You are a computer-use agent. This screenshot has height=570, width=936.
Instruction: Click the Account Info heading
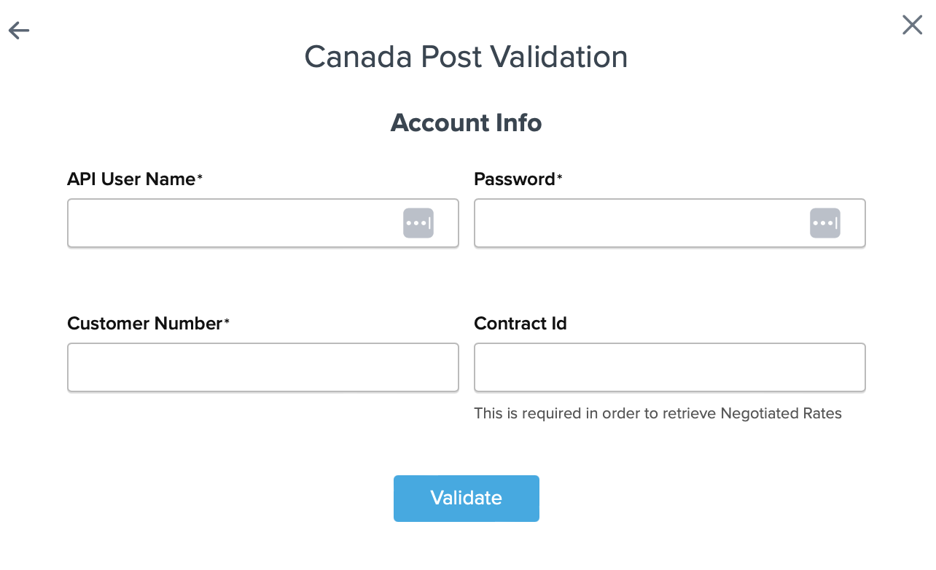tap(466, 122)
